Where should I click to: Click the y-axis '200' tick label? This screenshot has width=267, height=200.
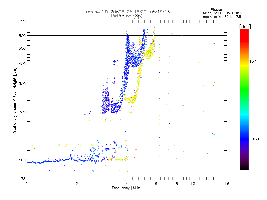(x=22, y=112)
